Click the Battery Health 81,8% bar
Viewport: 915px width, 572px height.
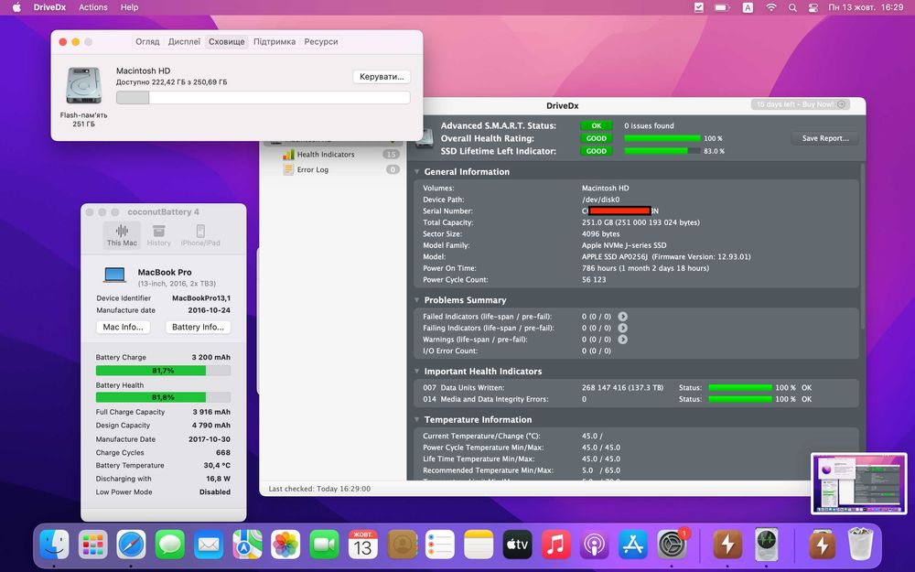(x=163, y=397)
